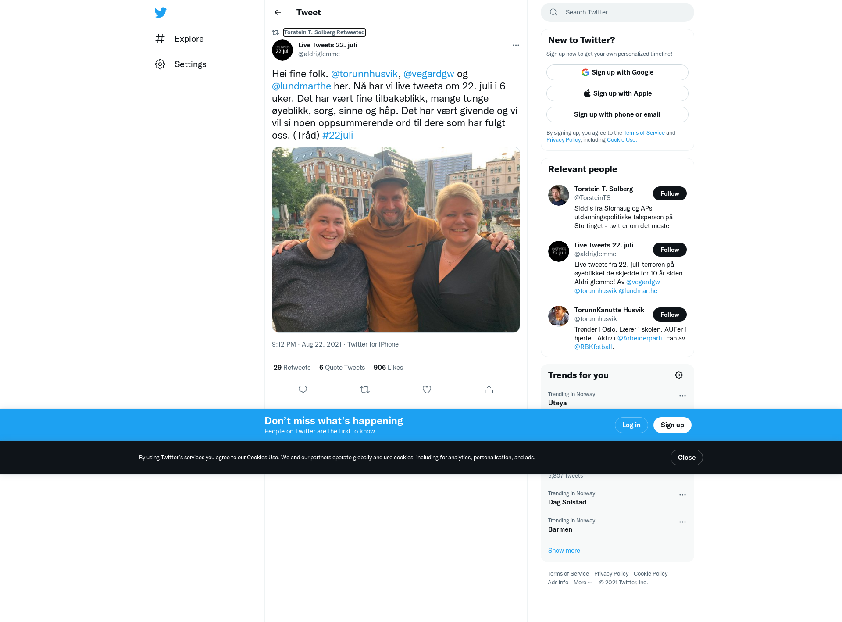Like the tweet with heart icon
The image size is (842, 622).
point(427,390)
